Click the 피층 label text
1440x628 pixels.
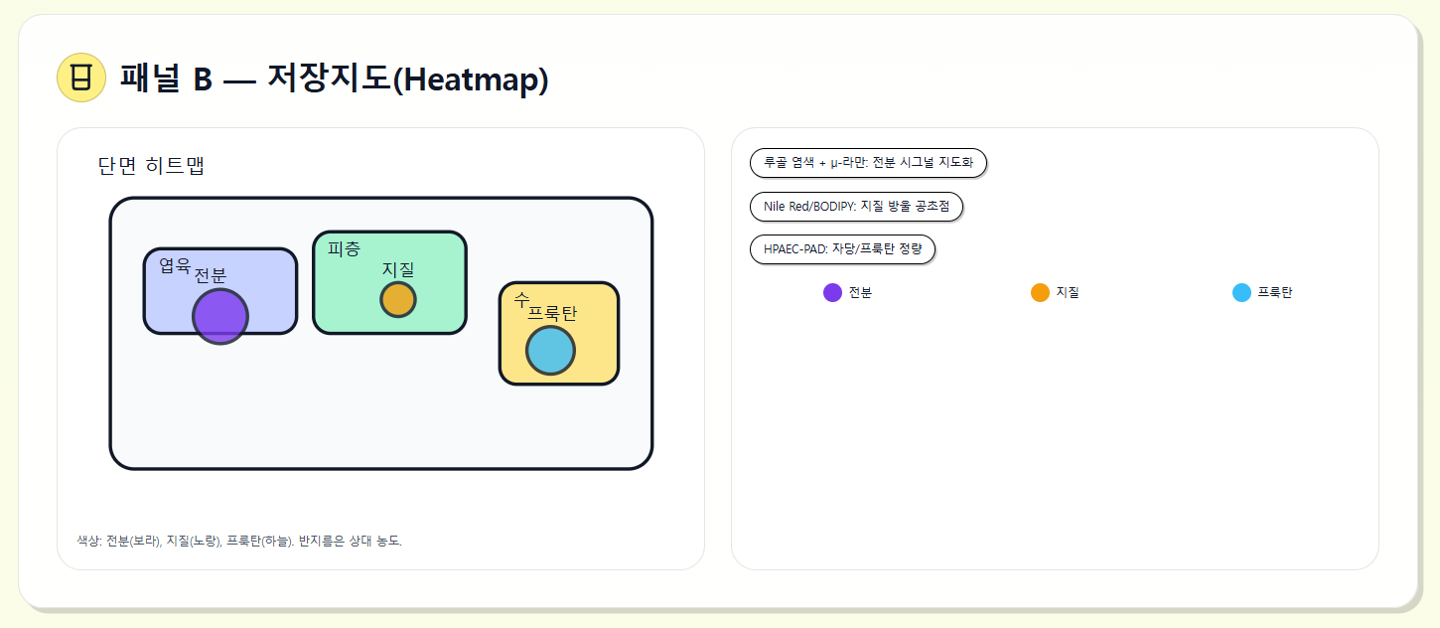tap(344, 248)
